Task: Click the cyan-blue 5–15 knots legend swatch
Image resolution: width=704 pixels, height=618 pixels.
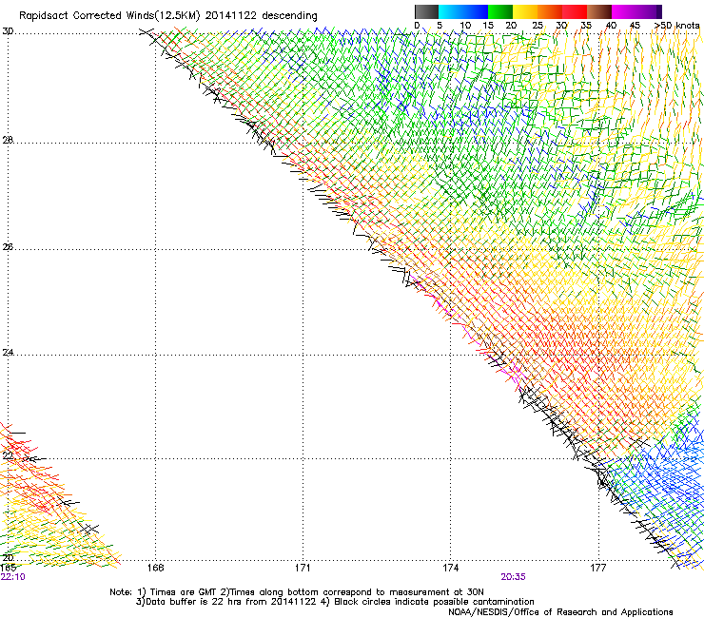Action: tap(463, 11)
